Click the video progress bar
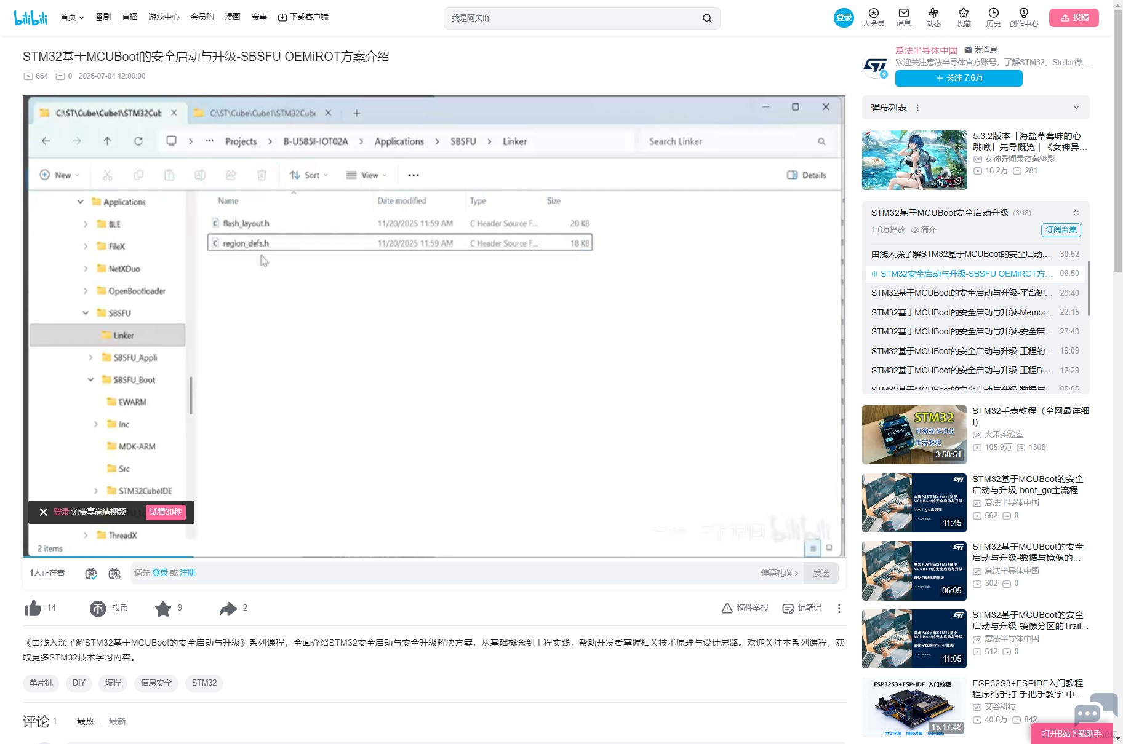Screen dimensions: 1123x744 coord(434,556)
